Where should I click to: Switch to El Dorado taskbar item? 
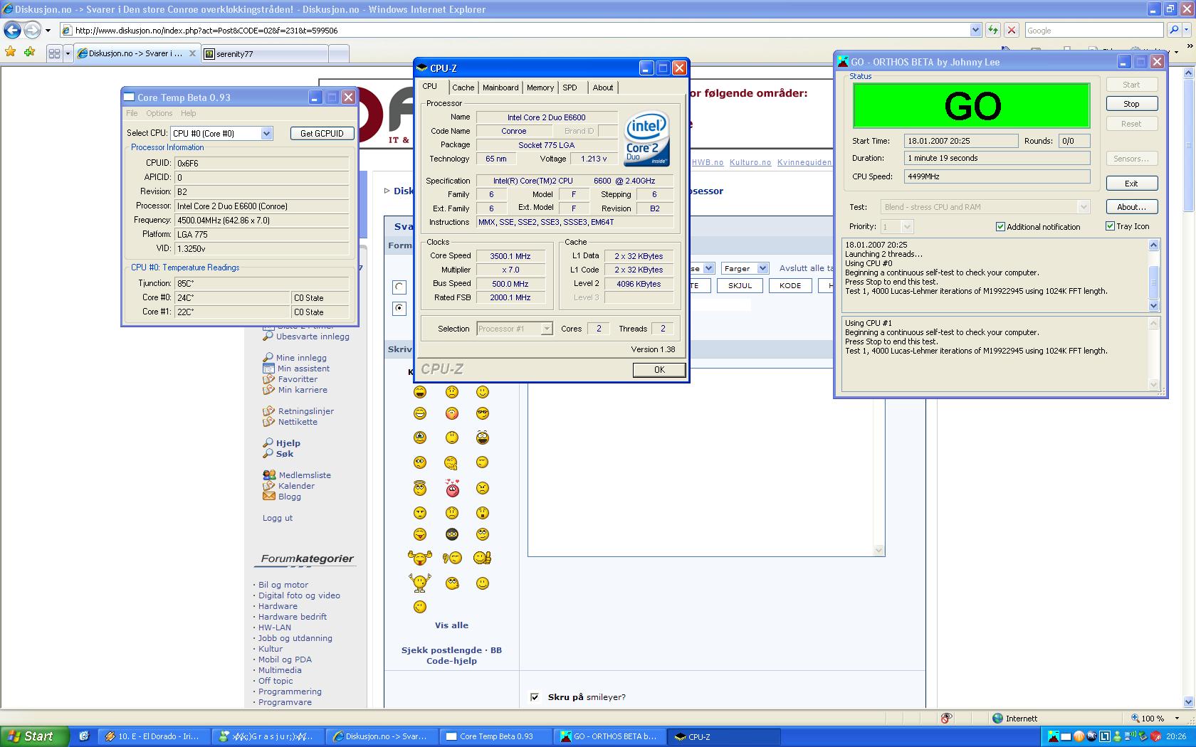coord(154,736)
